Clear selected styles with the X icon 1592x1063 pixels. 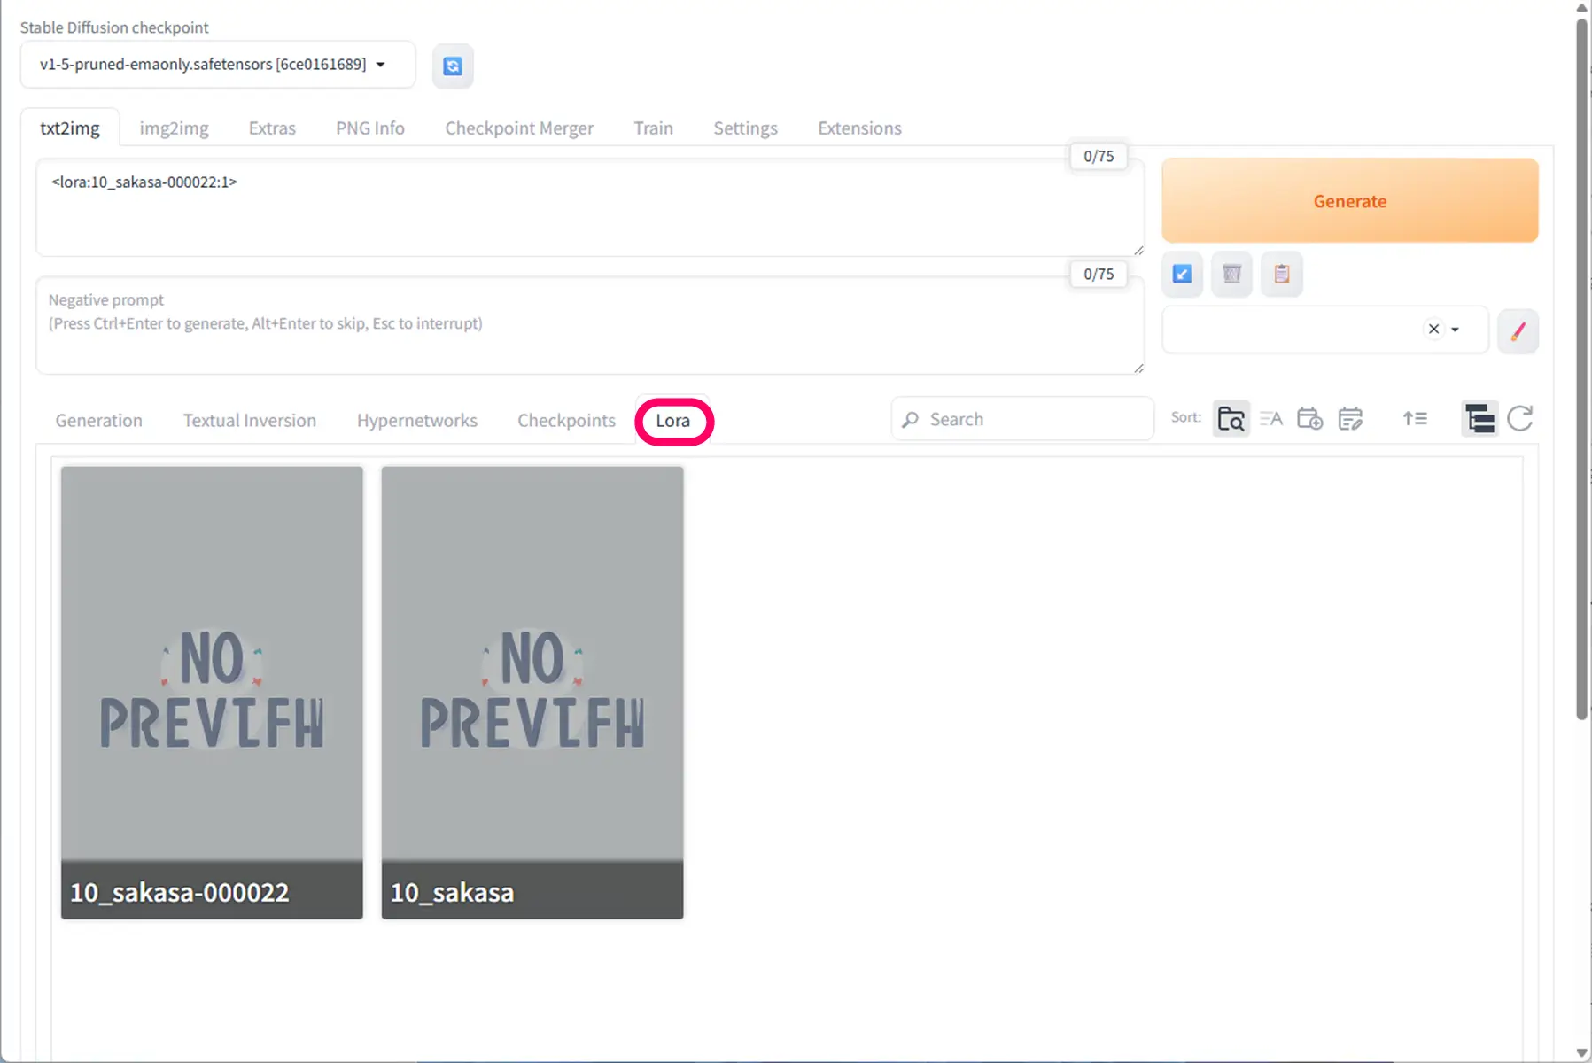1433,329
